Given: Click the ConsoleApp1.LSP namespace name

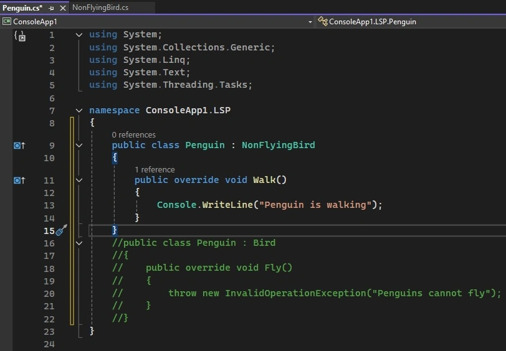Looking at the screenshot, I should click(x=188, y=110).
